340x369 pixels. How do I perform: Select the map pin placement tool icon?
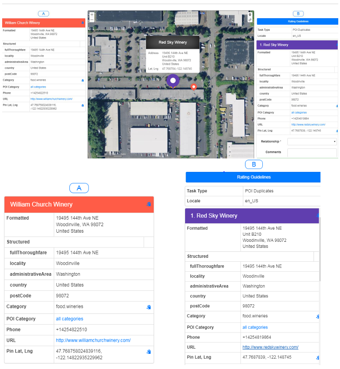[250, 15]
